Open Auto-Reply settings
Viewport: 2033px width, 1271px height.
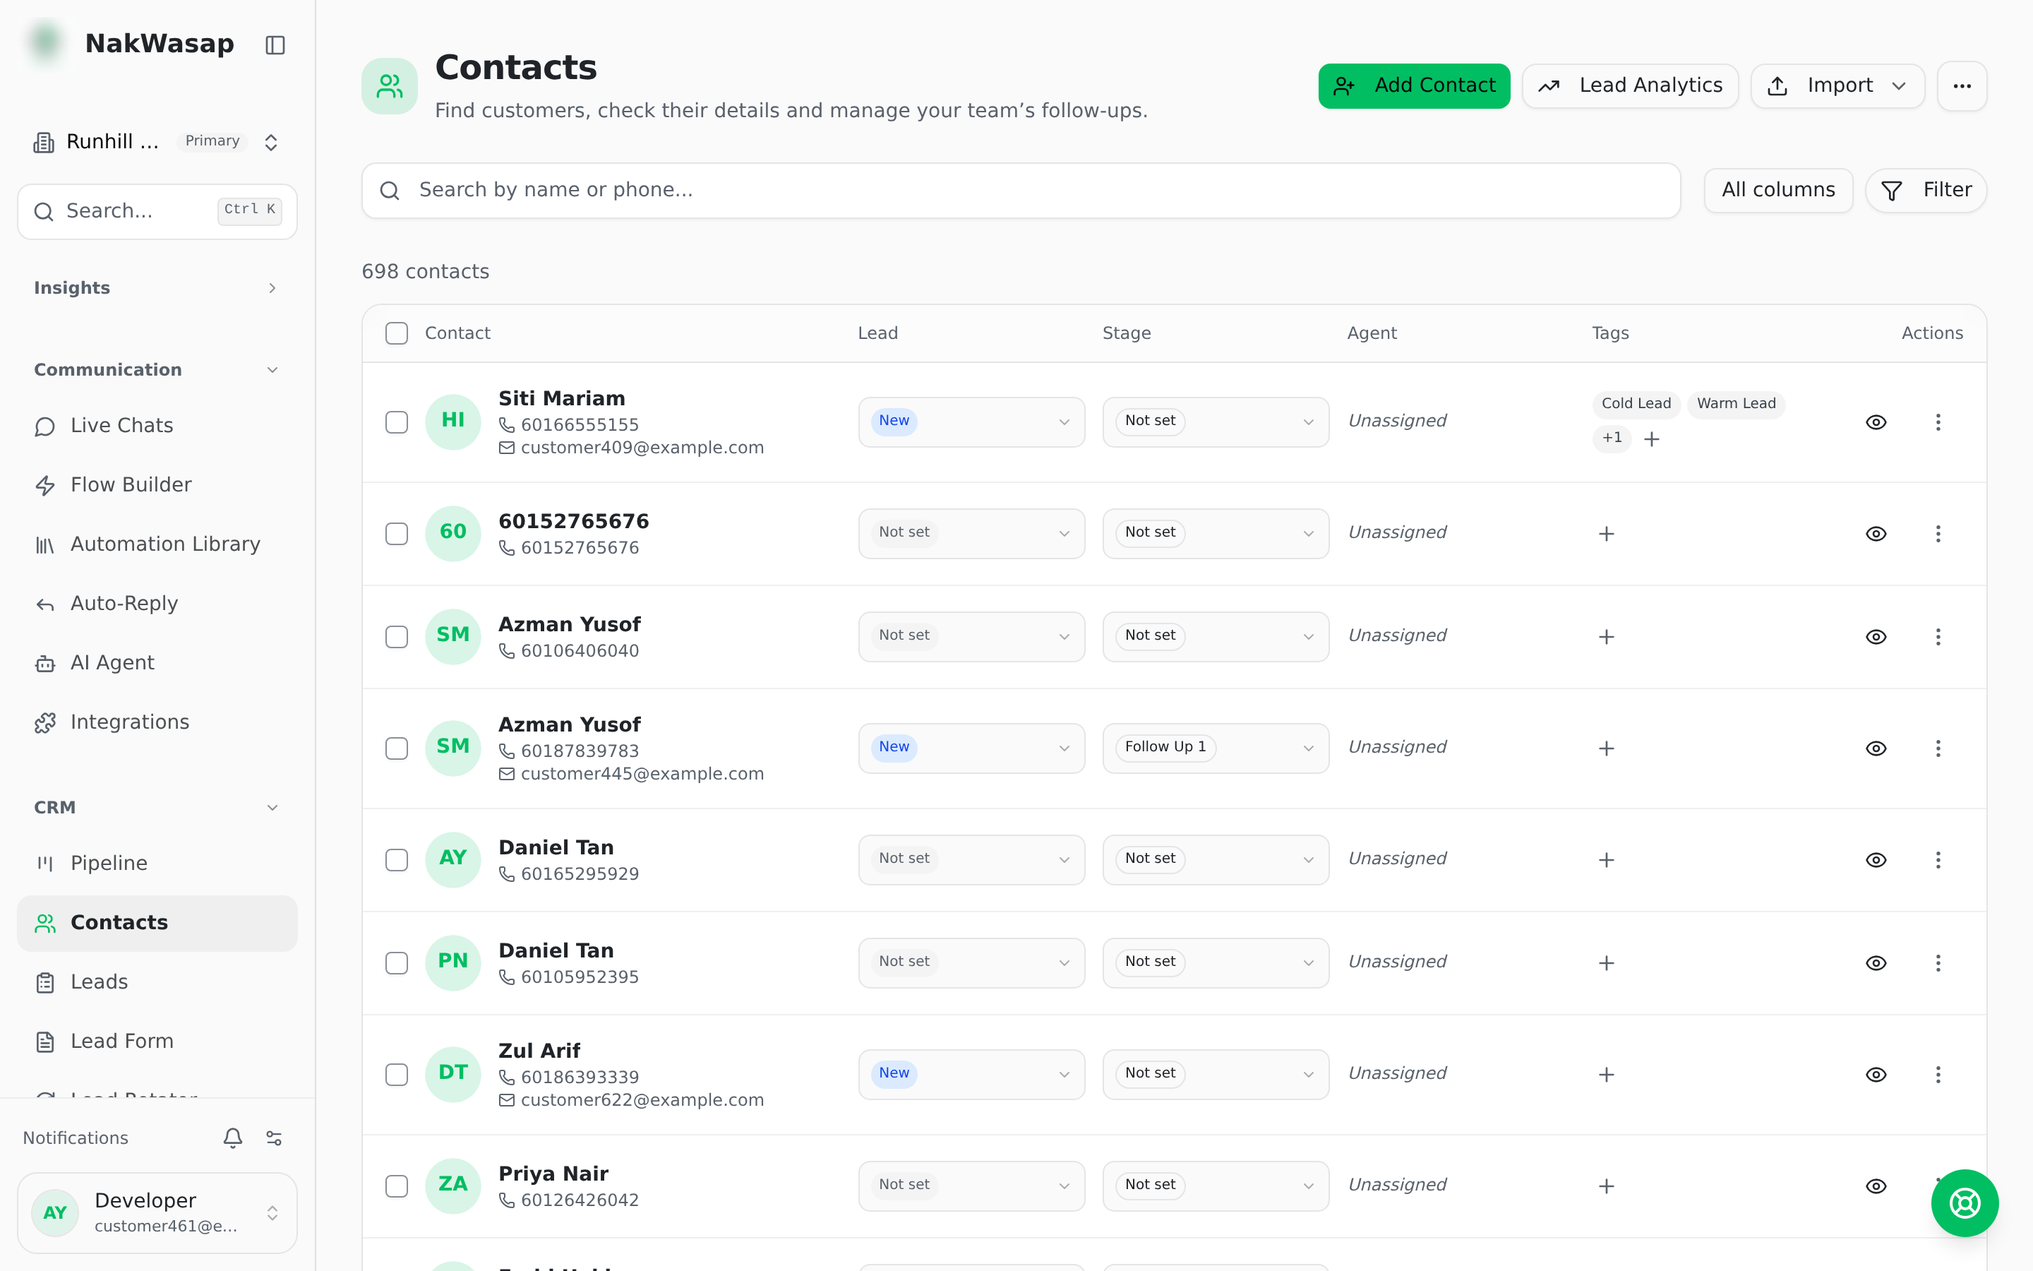[157, 604]
